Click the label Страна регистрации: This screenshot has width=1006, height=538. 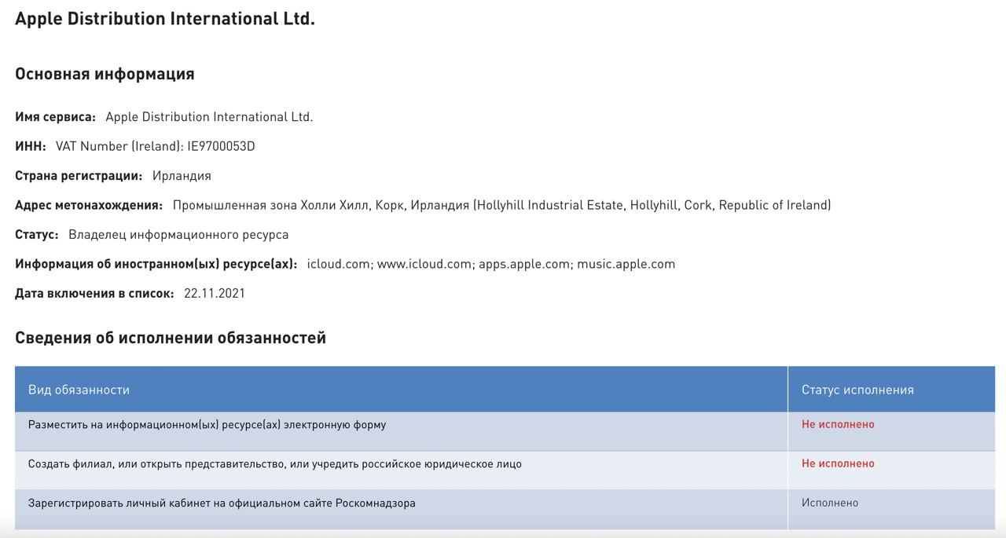tap(79, 176)
